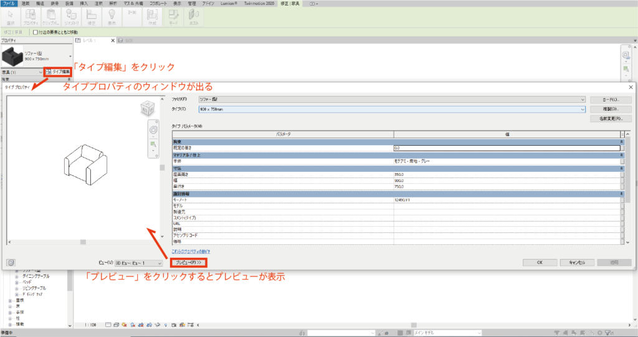Click the 既定の高さ value field showing 0.0
The width and height of the screenshot is (638, 337).
pyautogui.click(x=507, y=148)
